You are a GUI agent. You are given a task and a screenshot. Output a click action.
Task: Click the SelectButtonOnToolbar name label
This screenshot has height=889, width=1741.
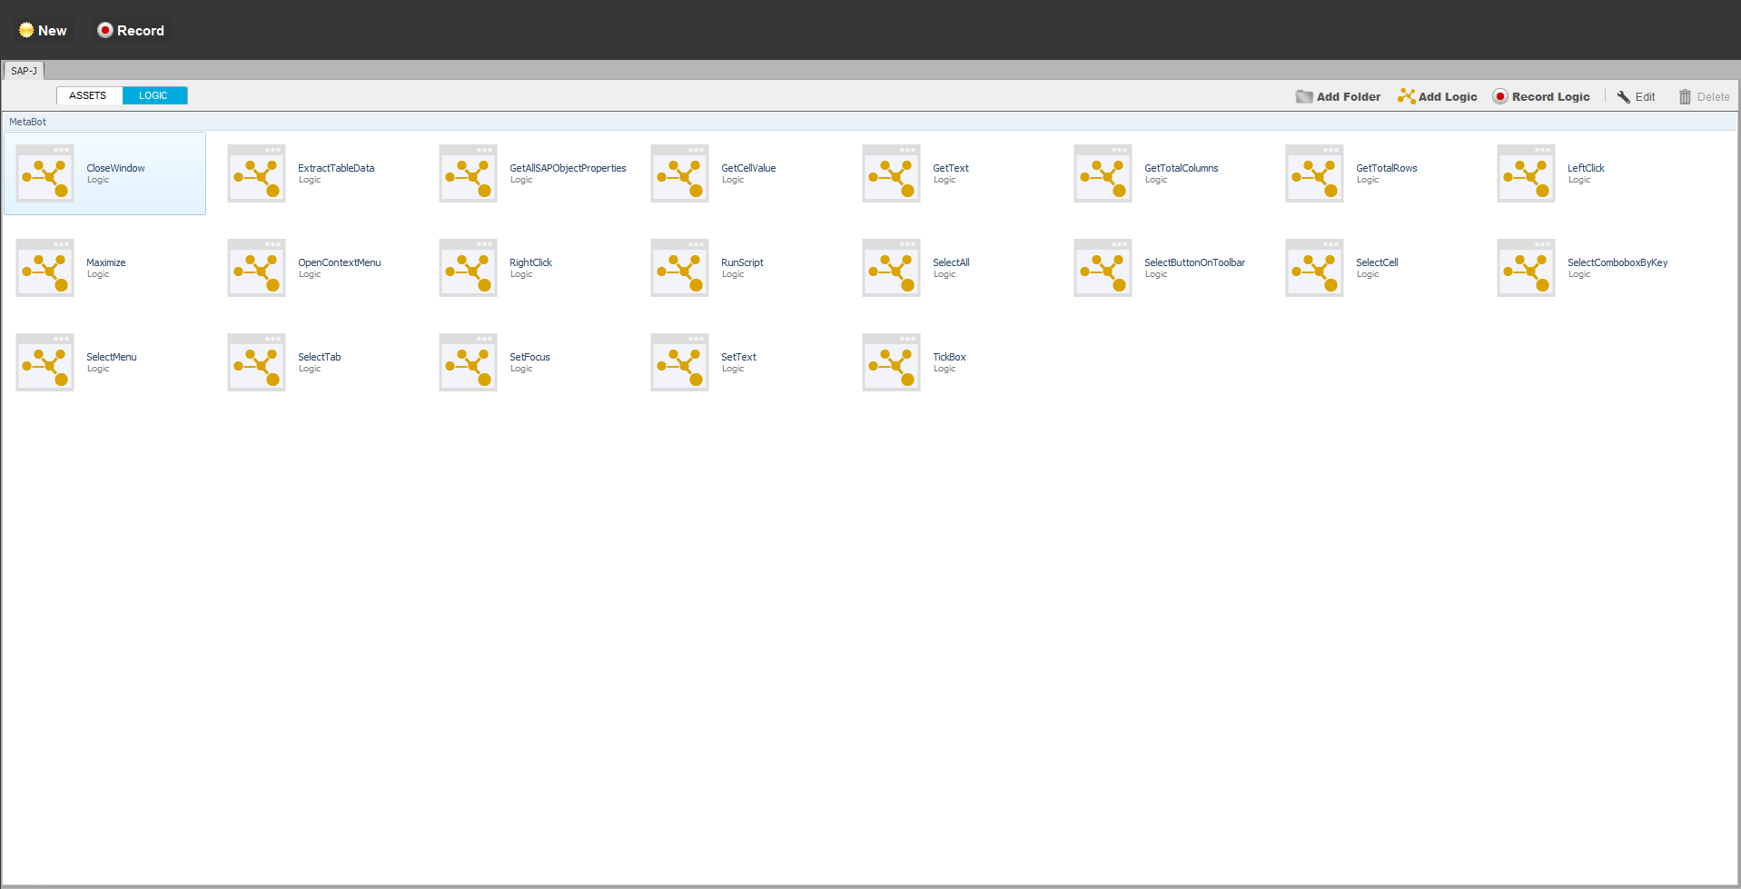(x=1194, y=262)
